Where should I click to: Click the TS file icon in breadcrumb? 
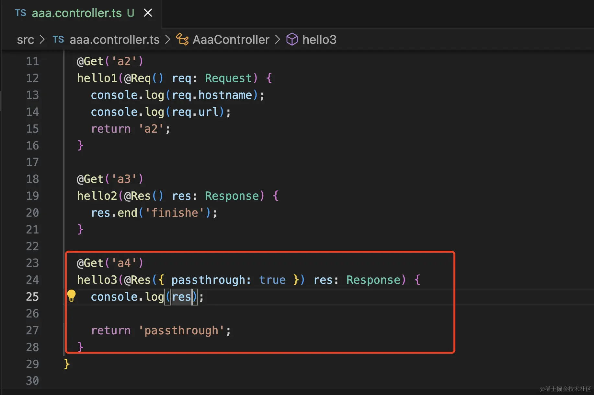point(58,40)
